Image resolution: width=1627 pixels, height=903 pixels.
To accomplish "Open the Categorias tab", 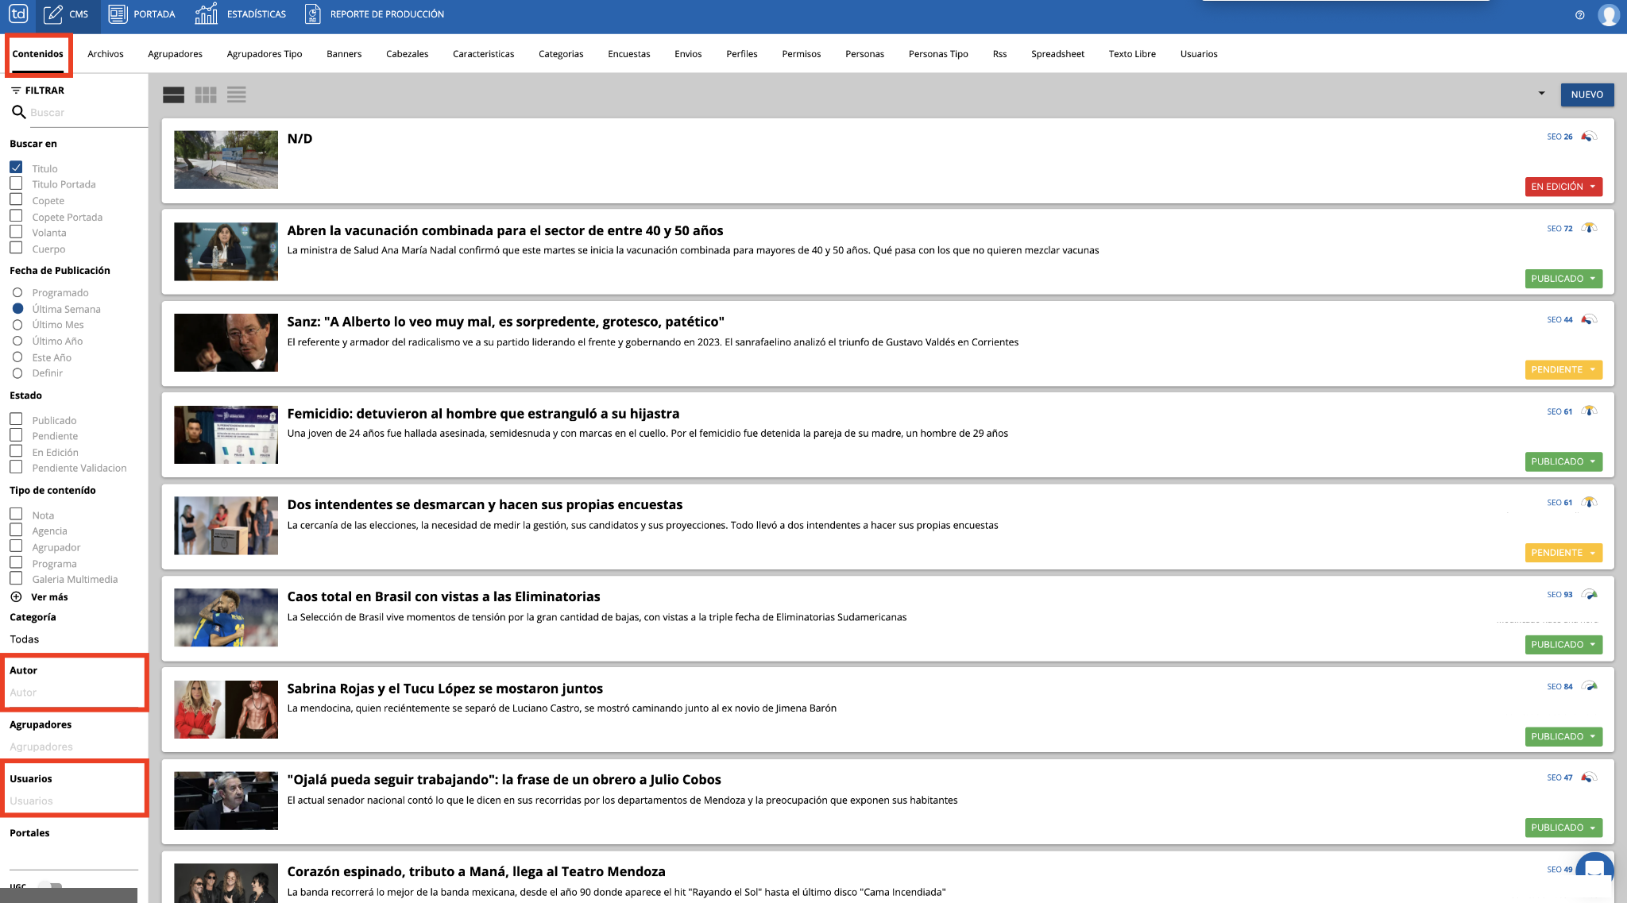I will [x=560, y=54].
